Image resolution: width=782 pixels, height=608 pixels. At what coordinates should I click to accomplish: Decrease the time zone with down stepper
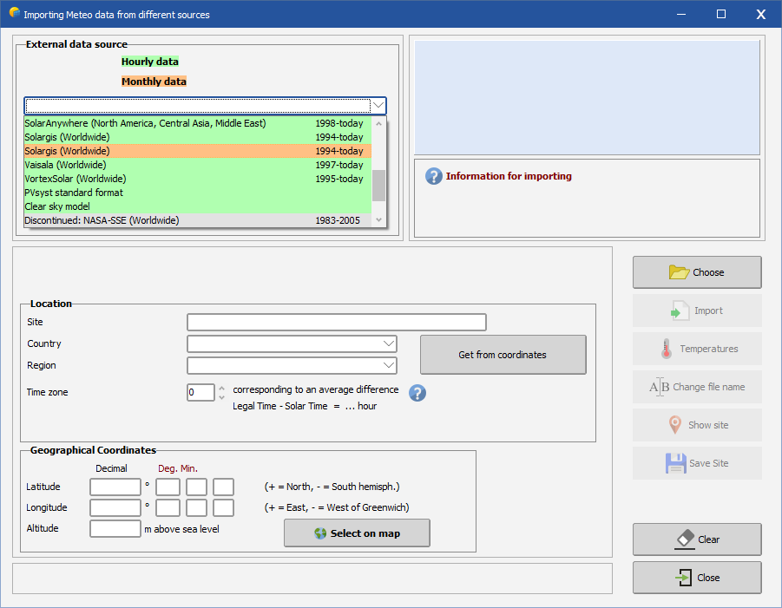point(222,397)
